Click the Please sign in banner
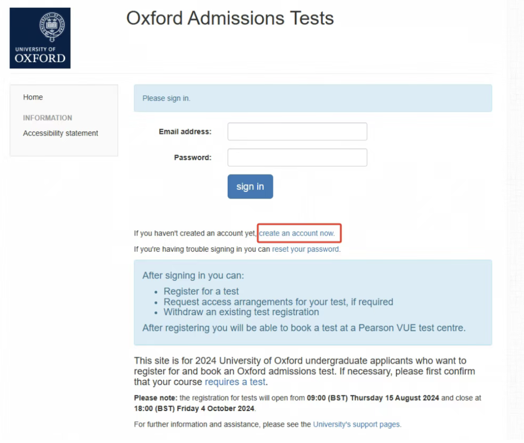Screen dimensions: 524x443 pos(313,98)
